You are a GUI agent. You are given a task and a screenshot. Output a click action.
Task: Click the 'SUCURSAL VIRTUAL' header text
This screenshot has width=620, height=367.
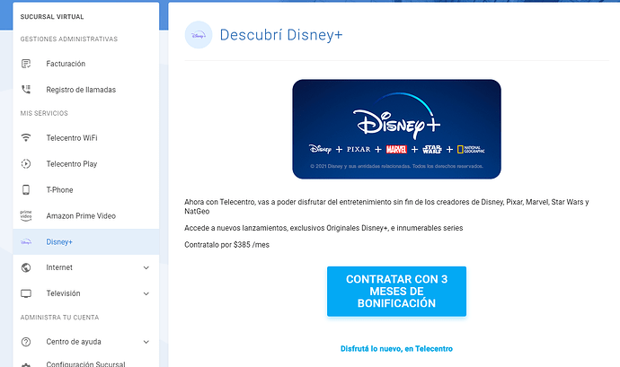click(x=52, y=17)
